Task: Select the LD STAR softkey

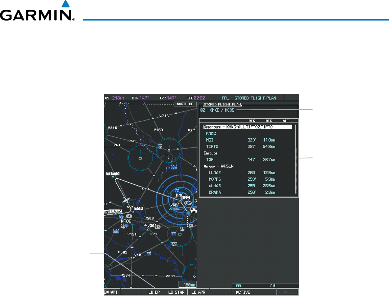Action: click(176, 292)
